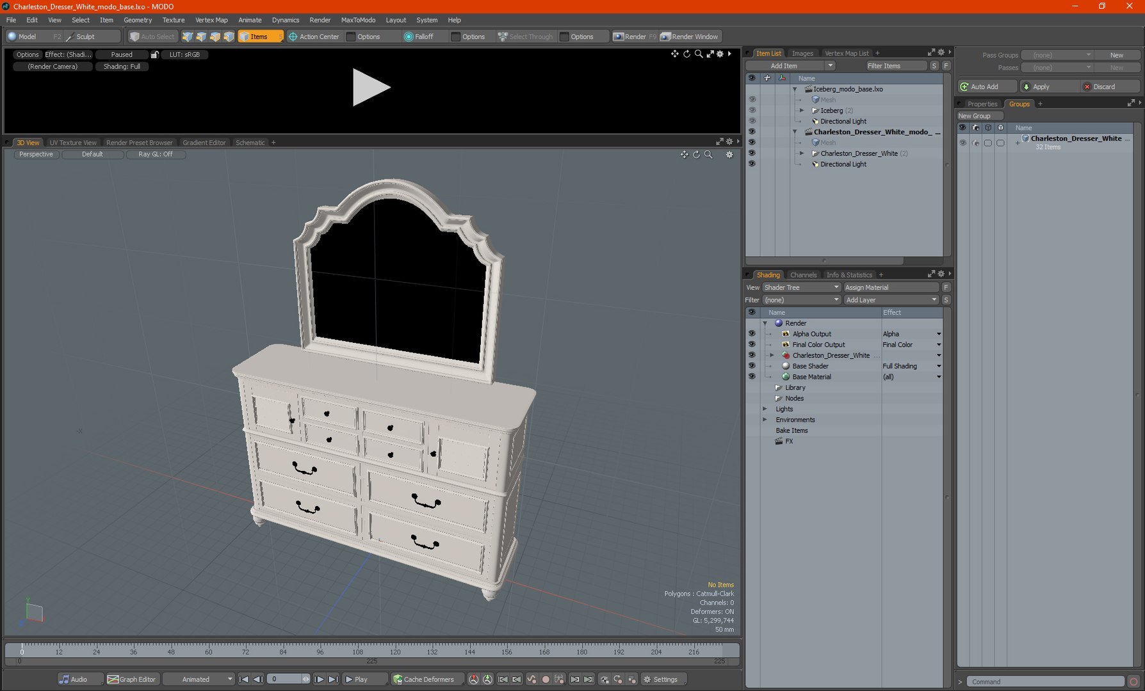Click the Sculpt mode button
Image resolution: width=1145 pixels, height=691 pixels.
tap(92, 36)
